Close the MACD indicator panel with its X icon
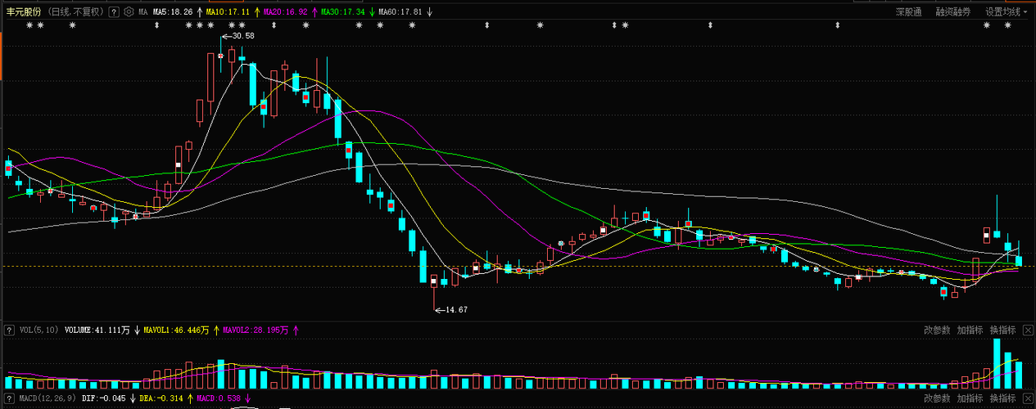1036x409 pixels. [1028, 398]
